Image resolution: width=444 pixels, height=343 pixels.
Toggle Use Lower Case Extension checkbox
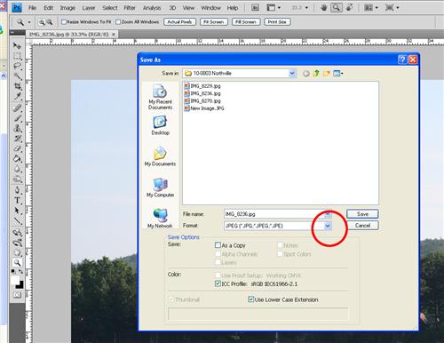pos(250,299)
